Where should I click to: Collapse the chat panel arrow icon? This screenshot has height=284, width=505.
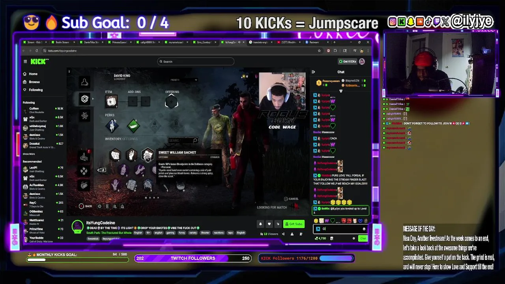313,72
